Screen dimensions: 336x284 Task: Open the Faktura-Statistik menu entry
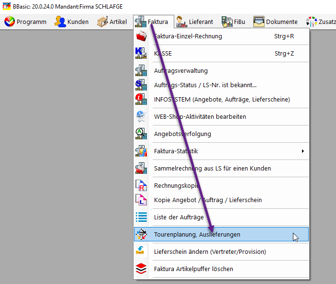221,151
